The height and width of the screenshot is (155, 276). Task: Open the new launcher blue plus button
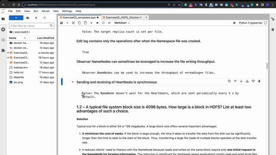tap(16, 18)
